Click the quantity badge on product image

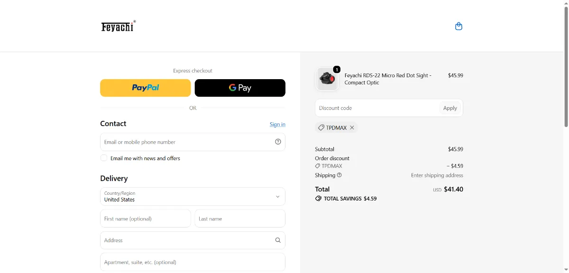[337, 69]
